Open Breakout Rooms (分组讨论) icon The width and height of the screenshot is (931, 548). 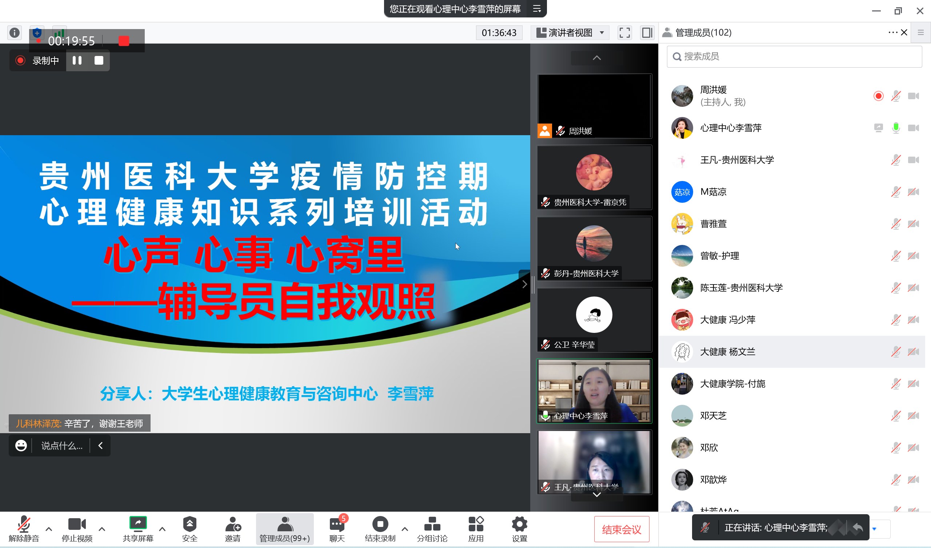point(432,524)
